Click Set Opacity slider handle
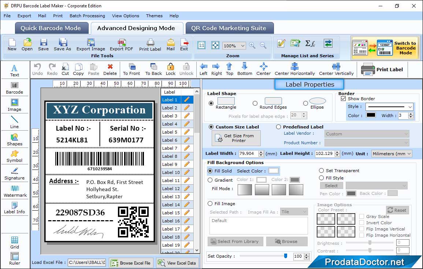This screenshot has width=423, height=269. coord(285,256)
